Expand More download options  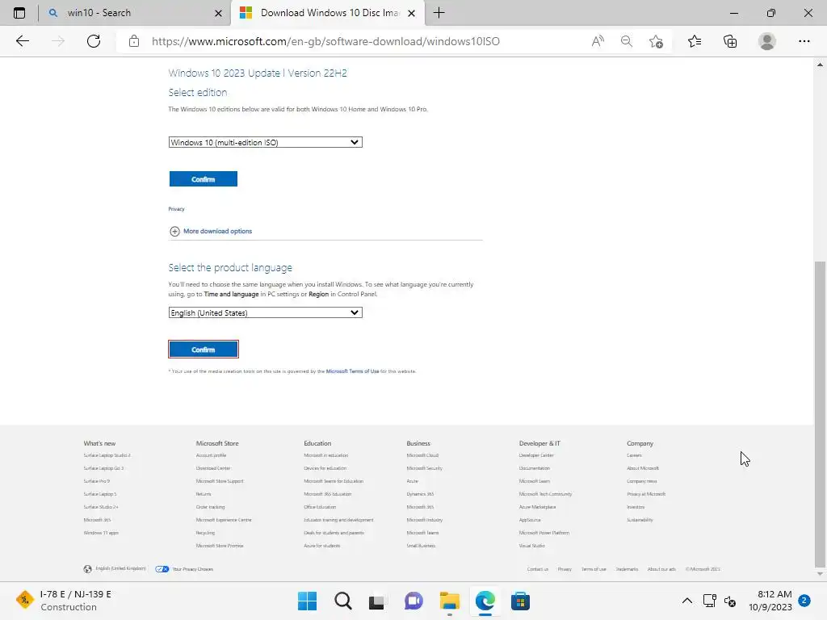(x=211, y=231)
